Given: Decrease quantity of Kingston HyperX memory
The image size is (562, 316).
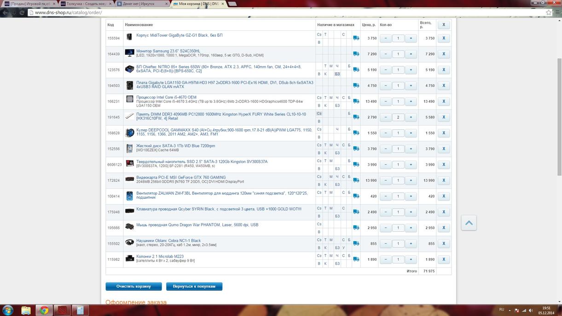Looking at the screenshot, I should (x=386, y=117).
